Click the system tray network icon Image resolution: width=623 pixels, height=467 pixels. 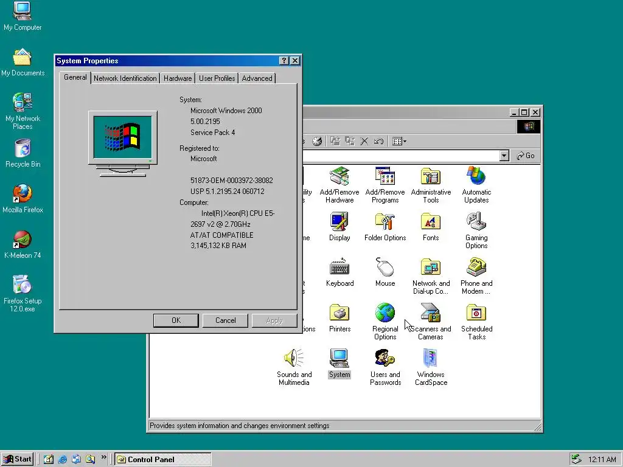[576, 459]
